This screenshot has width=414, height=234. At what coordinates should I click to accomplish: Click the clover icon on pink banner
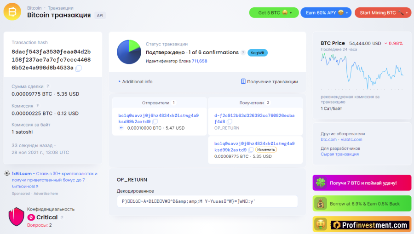click(x=320, y=183)
